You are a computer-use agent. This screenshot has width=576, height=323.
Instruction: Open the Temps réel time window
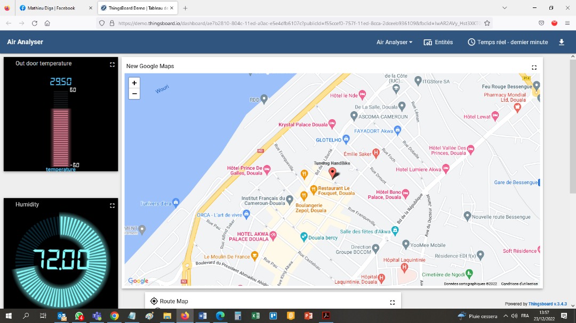click(x=508, y=42)
